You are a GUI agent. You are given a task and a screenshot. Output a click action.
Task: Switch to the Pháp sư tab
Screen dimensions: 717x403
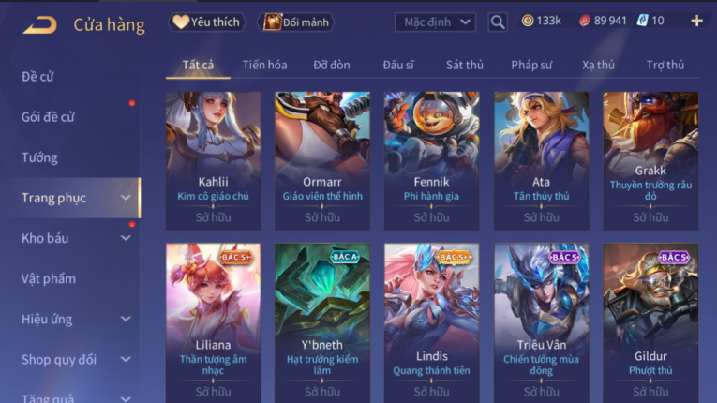point(531,65)
